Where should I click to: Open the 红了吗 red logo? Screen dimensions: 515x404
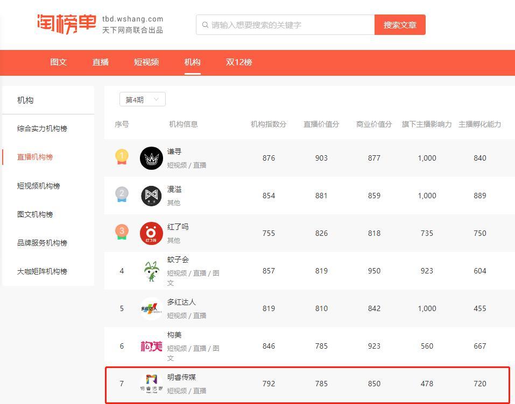(151, 234)
